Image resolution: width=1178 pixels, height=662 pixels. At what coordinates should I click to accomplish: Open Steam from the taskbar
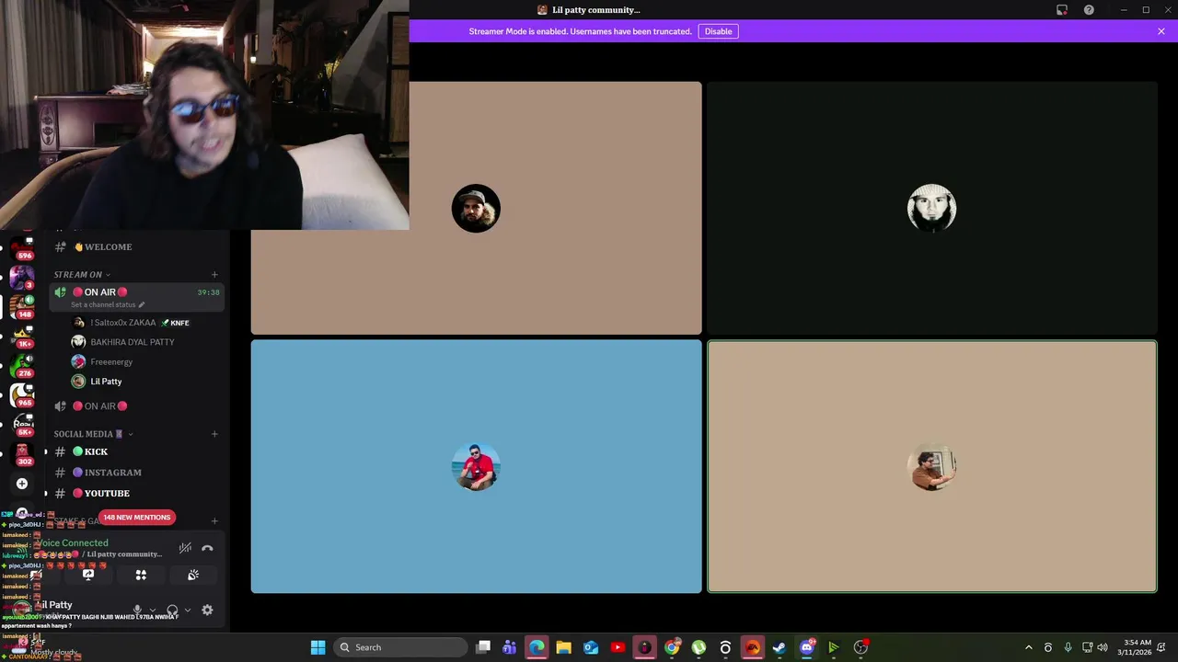(x=780, y=647)
